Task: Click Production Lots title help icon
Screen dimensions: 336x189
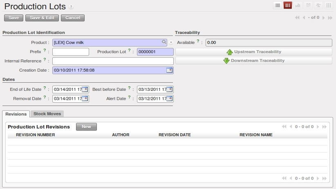Action: [x=71, y=7]
